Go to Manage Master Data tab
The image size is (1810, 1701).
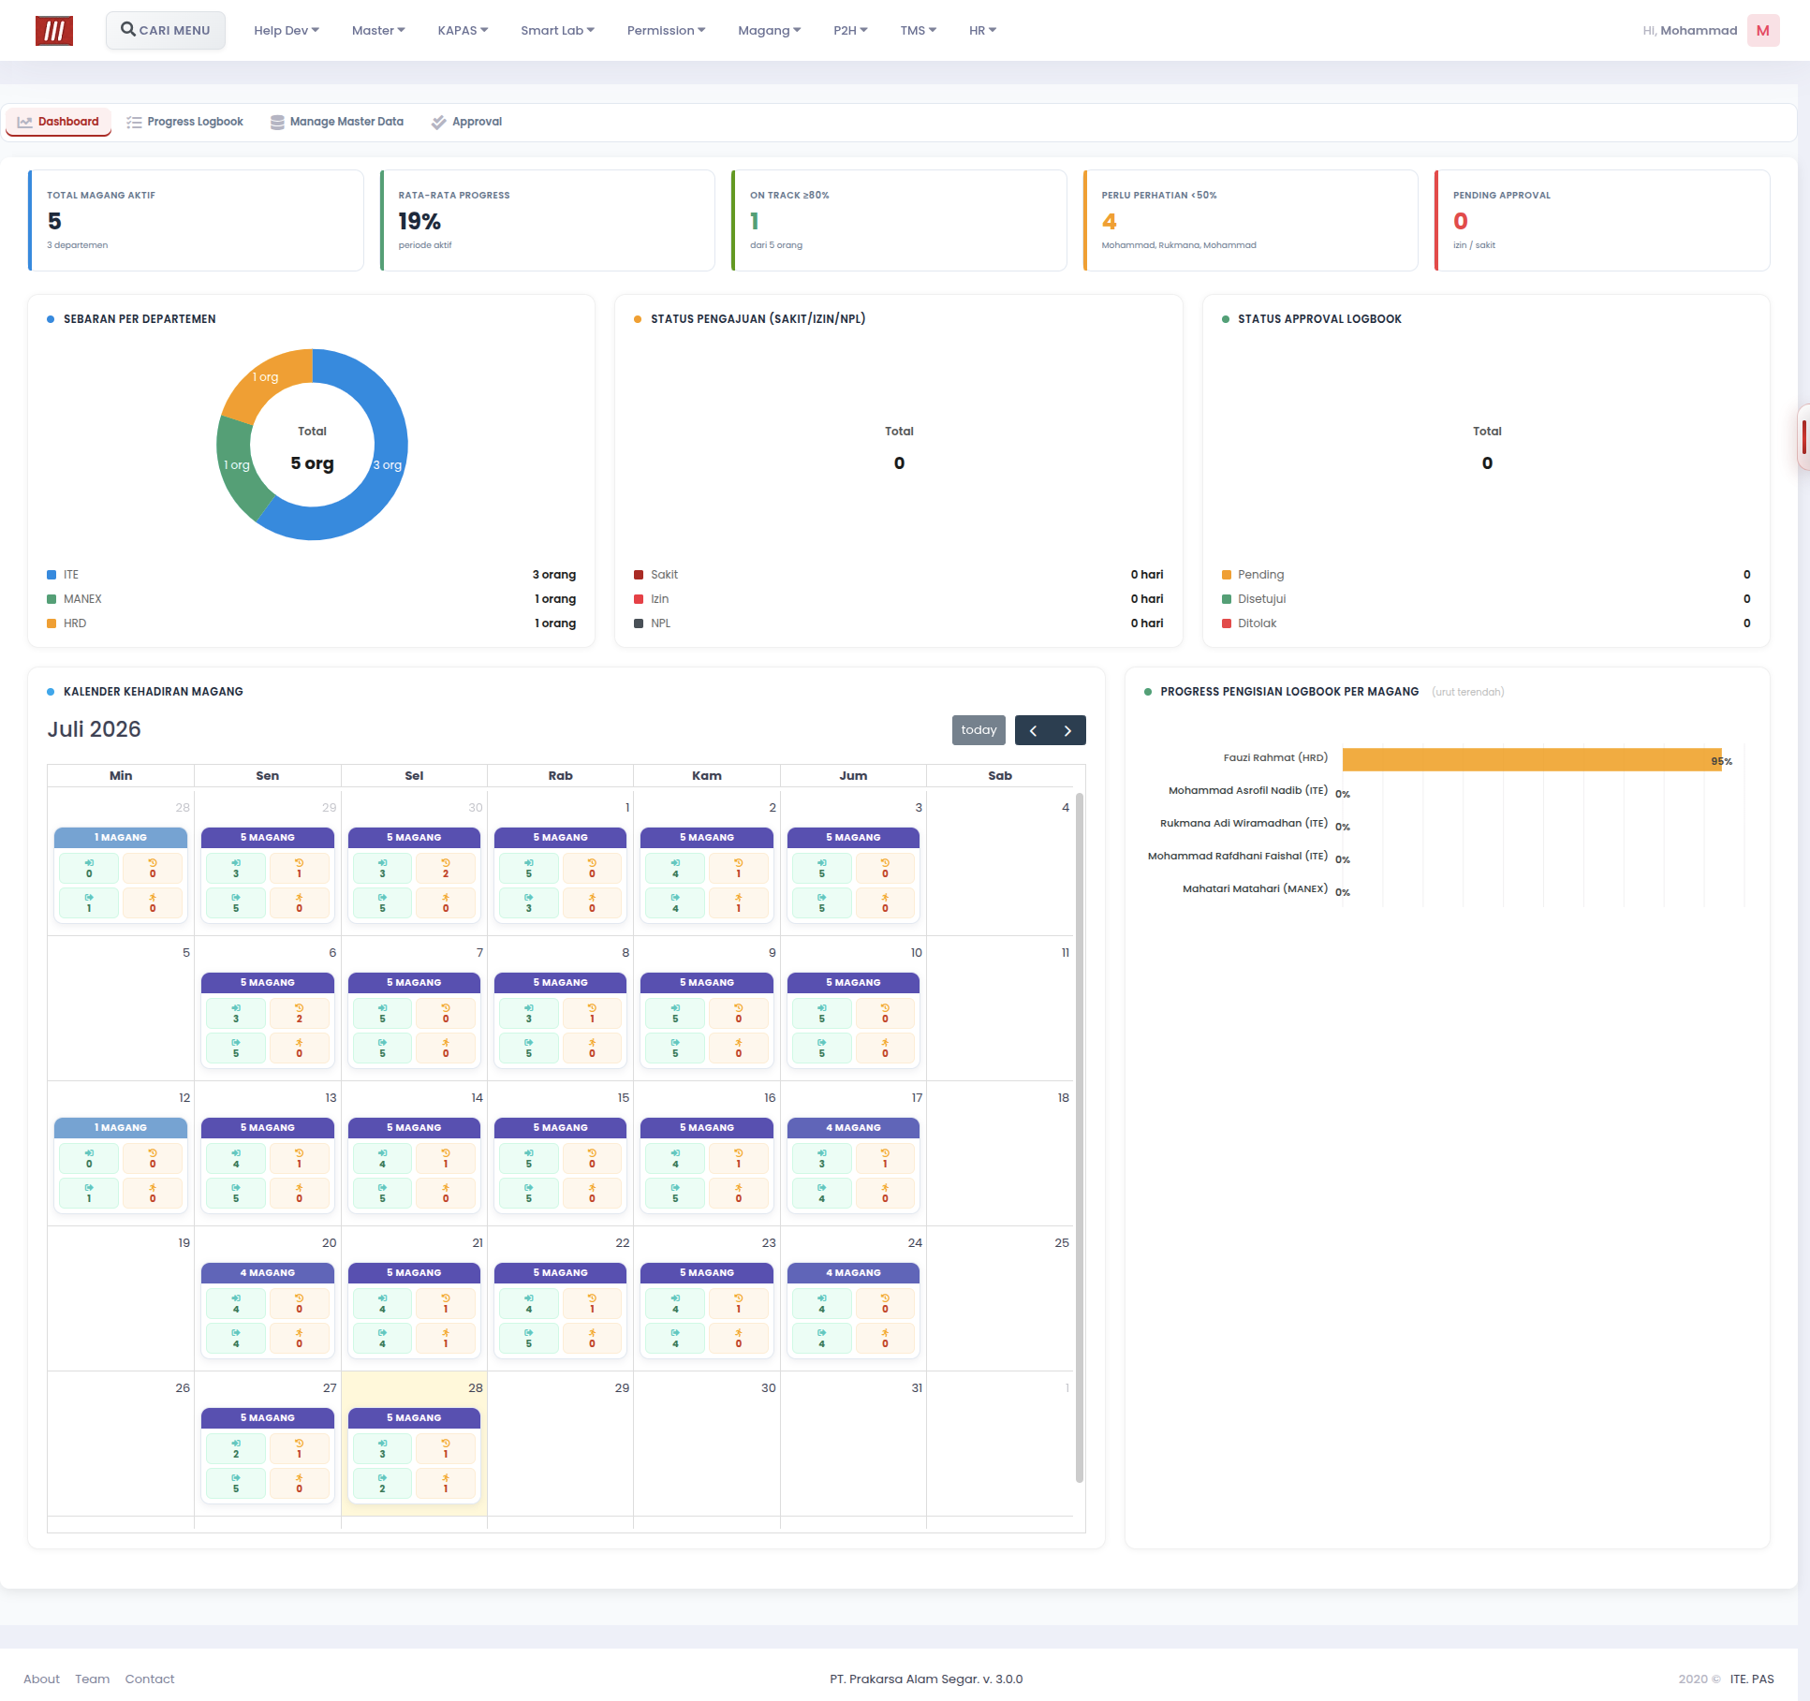tap(336, 122)
